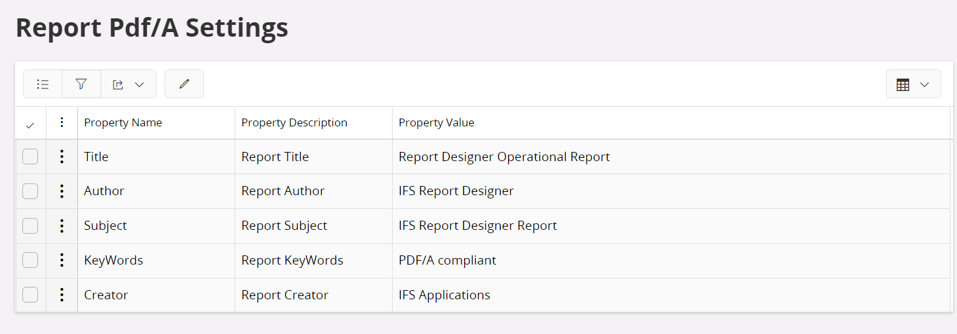The width and height of the screenshot is (957, 334).
Task: Sort by Property Name column header
Action: pos(123,122)
